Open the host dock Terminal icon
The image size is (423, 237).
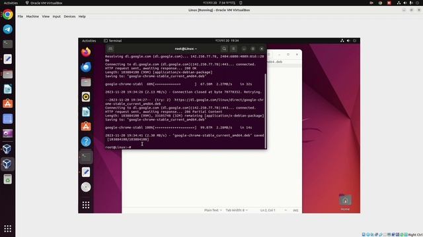(7, 44)
